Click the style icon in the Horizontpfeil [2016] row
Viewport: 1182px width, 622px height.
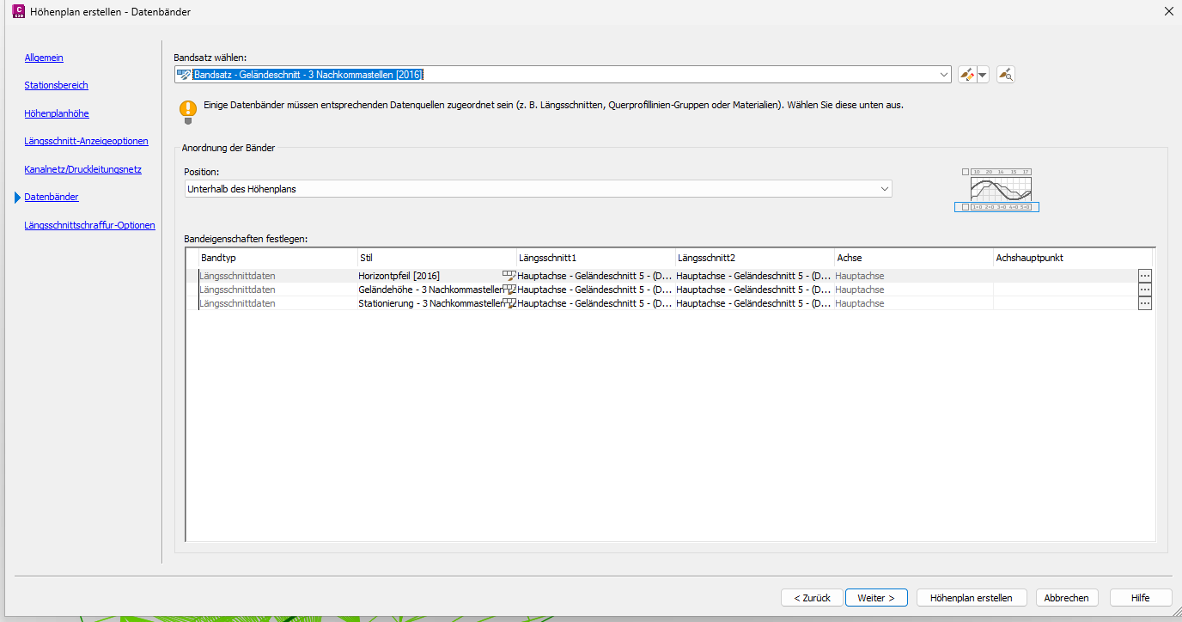click(509, 276)
